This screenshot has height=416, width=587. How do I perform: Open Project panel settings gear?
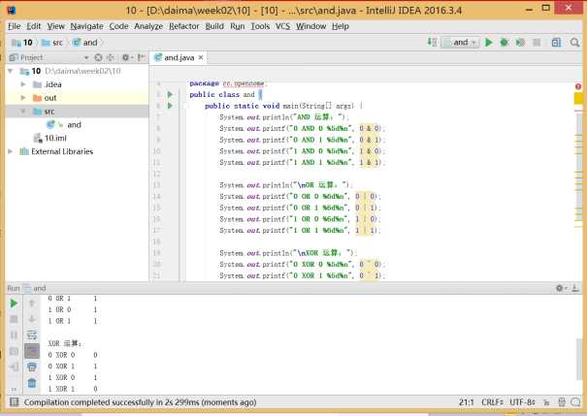[x=126, y=57]
